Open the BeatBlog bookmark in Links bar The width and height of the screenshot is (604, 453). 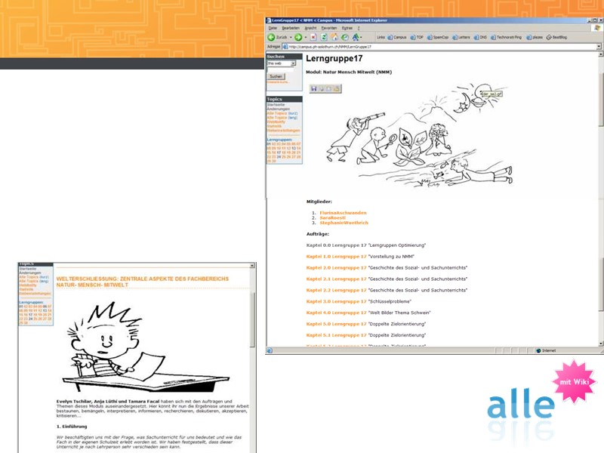559,37
